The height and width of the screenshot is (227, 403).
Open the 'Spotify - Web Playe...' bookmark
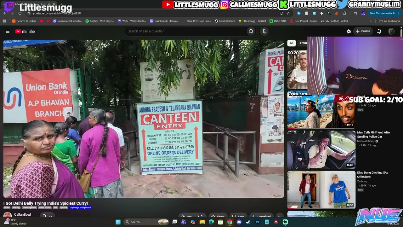coord(99,21)
